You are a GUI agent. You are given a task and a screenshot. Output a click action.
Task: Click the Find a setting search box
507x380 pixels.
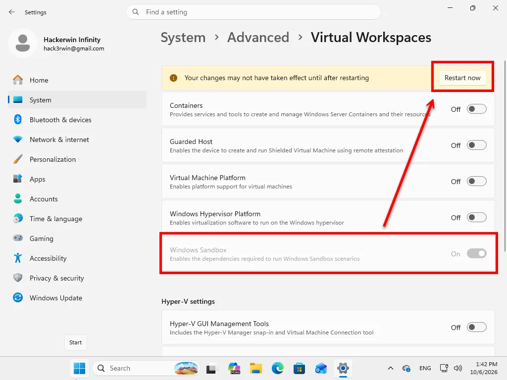tap(253, 12)
